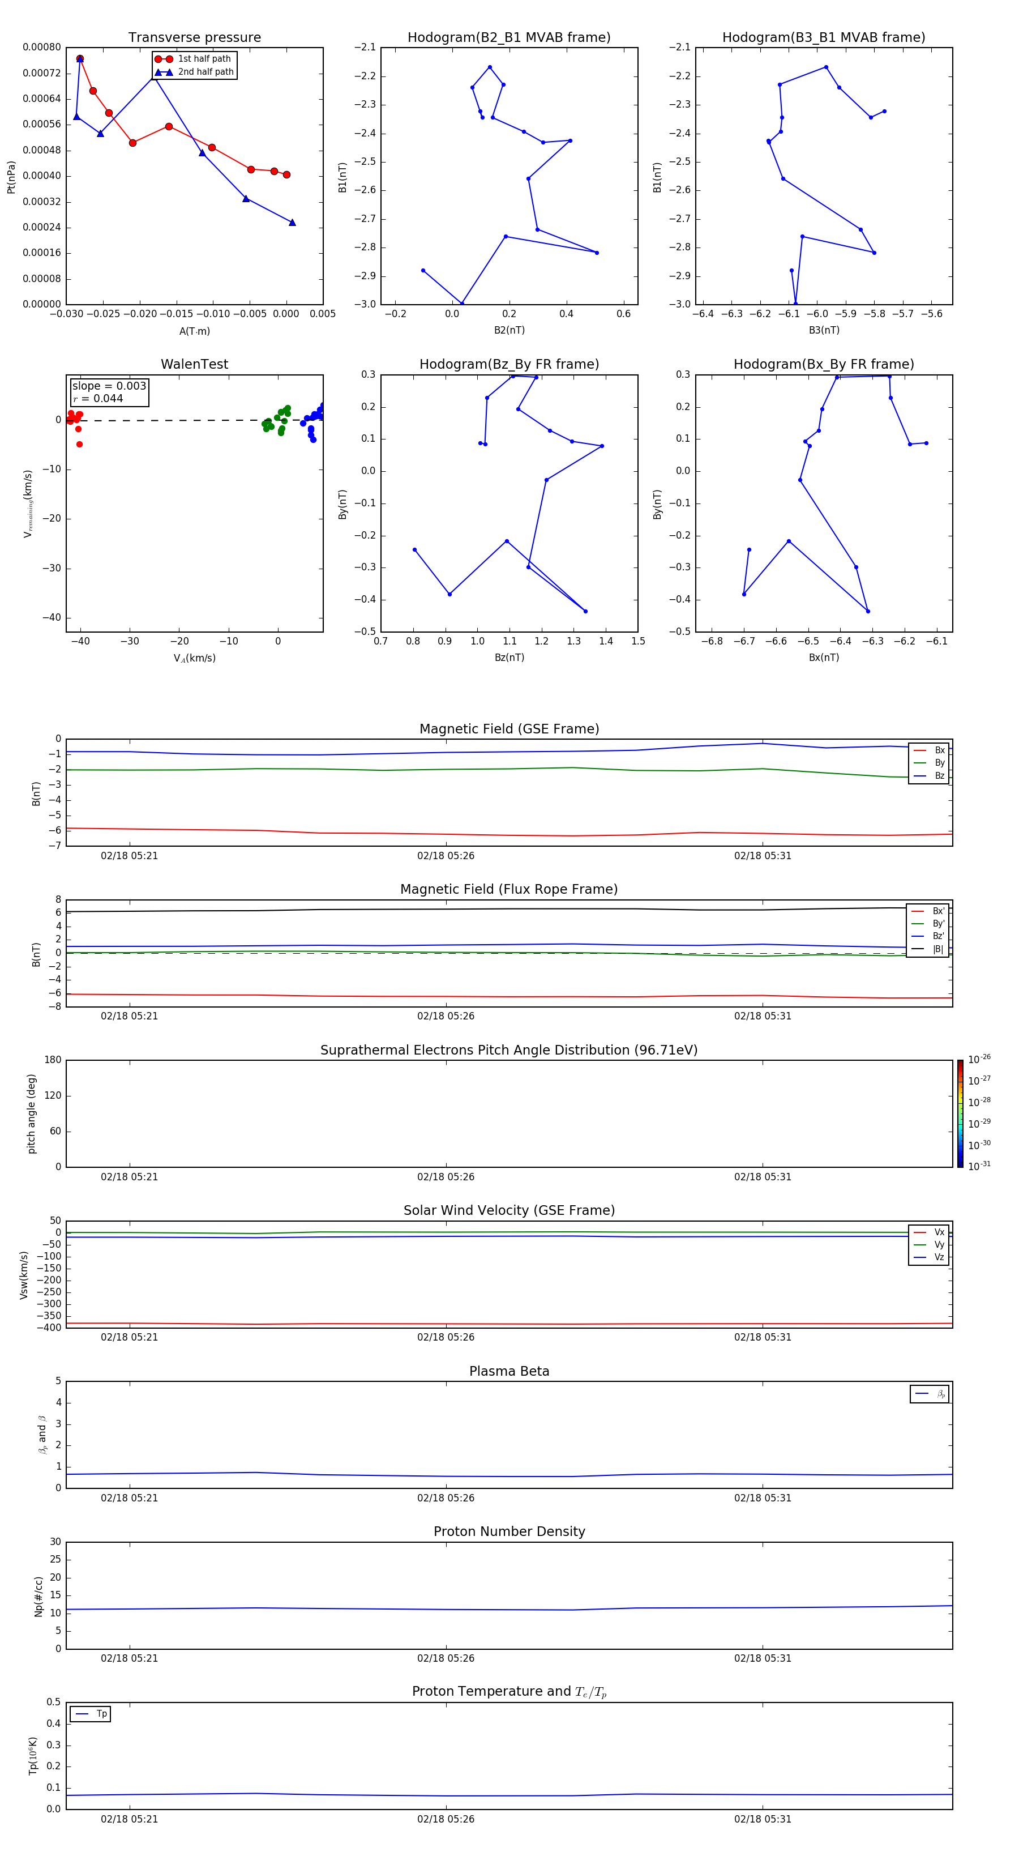Click the 'Magnetic Field (Flux Rope Frame)' title
Viewport: 1019px width, 1869px height.
point(509,890)
